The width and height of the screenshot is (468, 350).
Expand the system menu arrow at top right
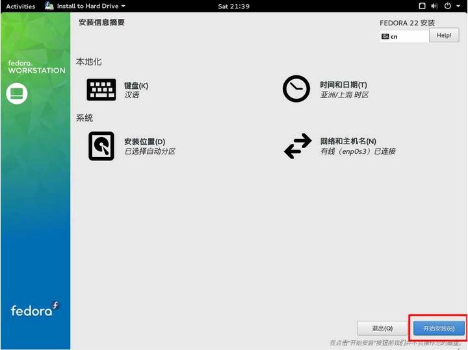click(x=458, y=6)
